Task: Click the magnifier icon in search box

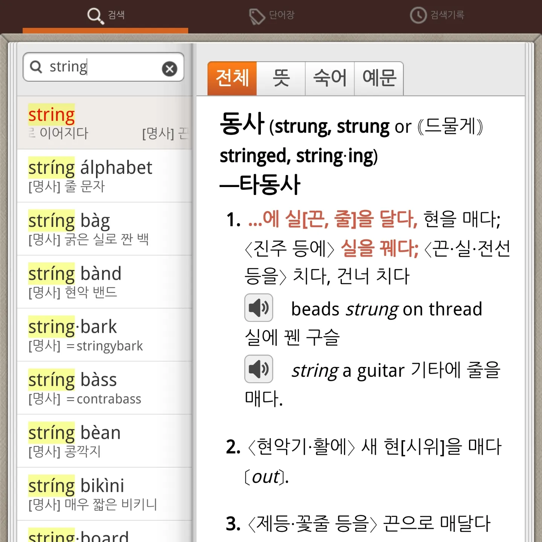Action: click(x=36, y=67)
